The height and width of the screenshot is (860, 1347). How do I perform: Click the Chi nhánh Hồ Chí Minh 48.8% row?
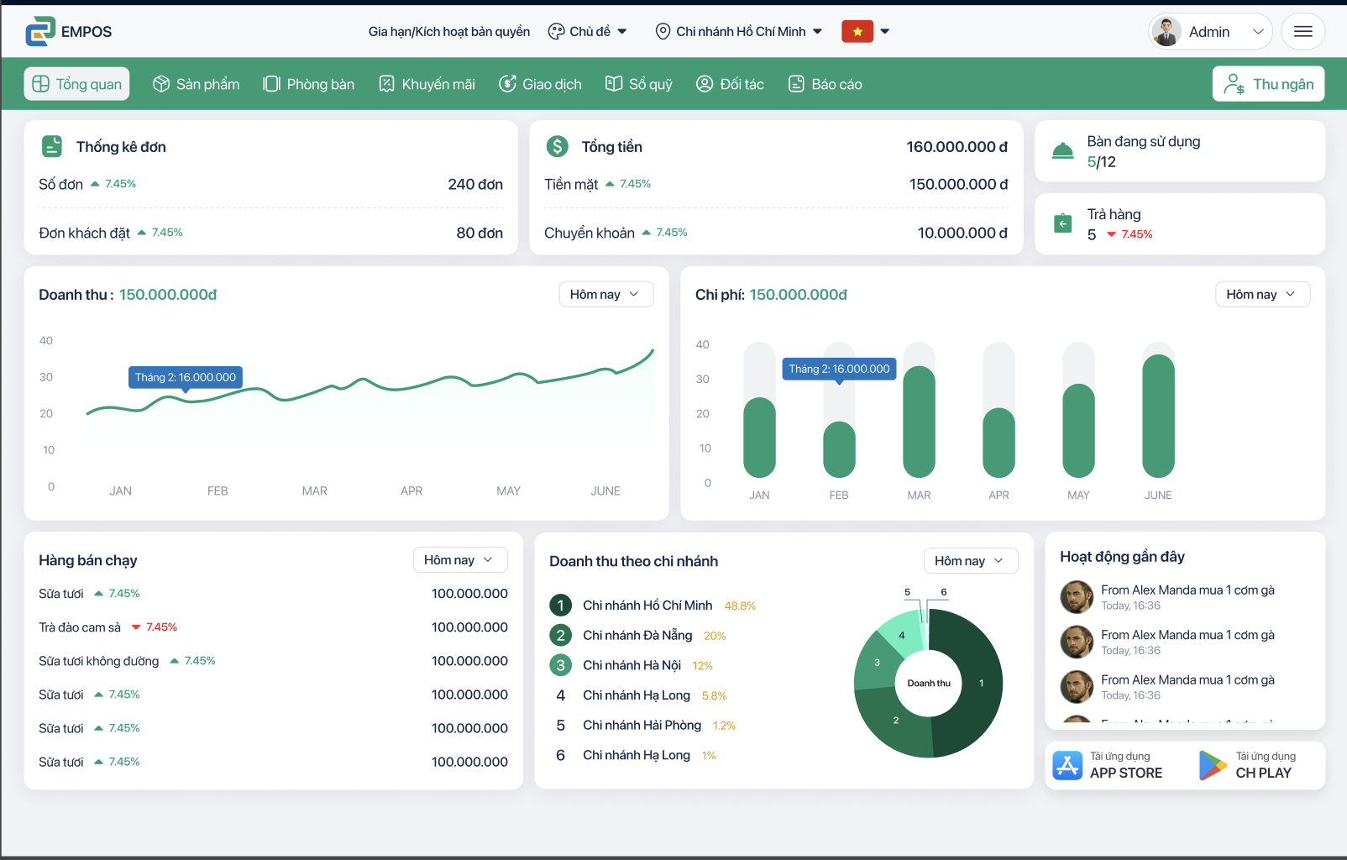pos(653,606)
